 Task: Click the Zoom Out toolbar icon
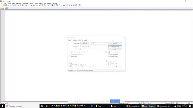(x=39, y=5)
